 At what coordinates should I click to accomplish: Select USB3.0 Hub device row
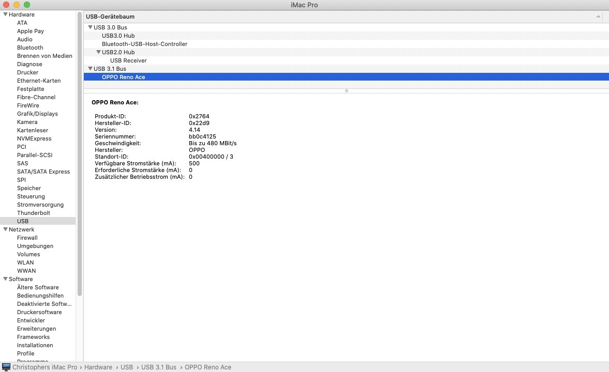[x=346, y=36]
